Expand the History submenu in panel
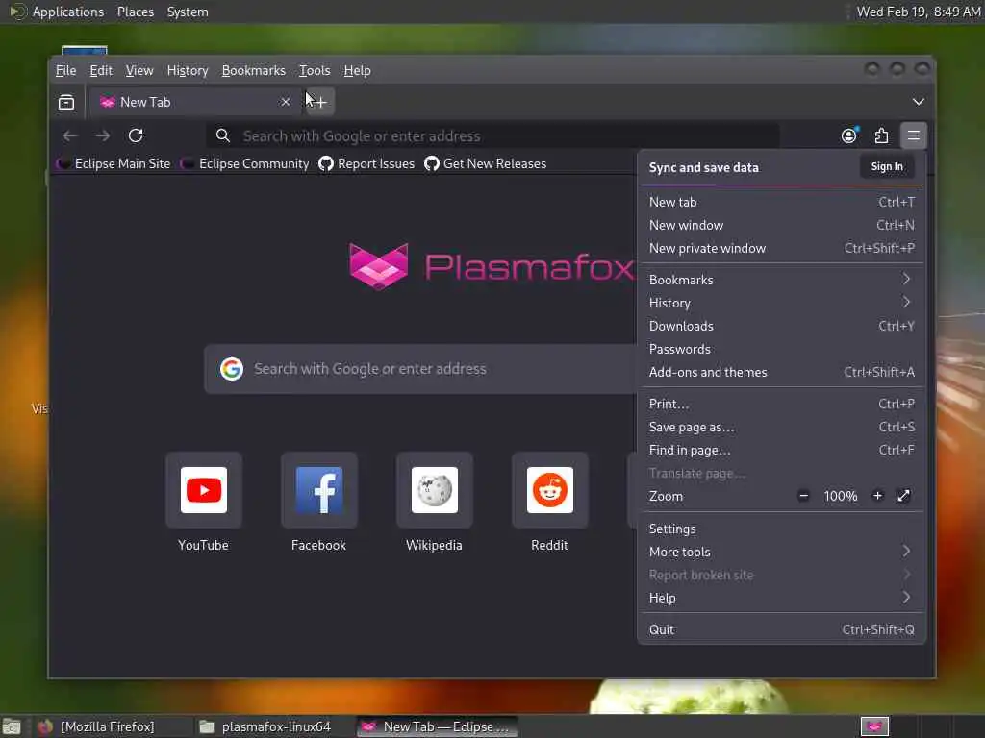 pyautogui.click(x=781, y=303)
